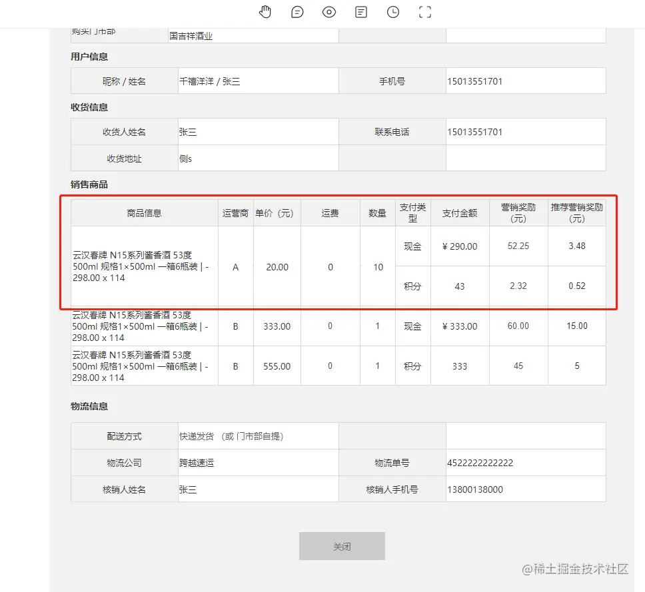The height and width of the screenshot is (592, 645).
Task: Click the 运营商 column header
Action: [235, 213]
